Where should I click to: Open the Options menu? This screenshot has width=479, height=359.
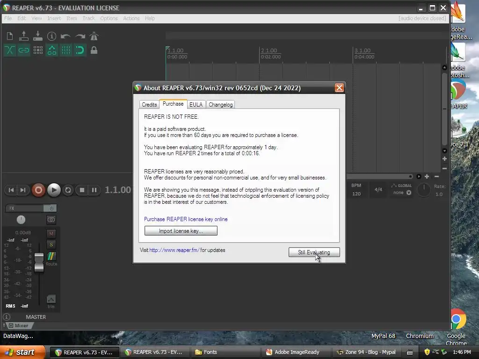click(109, 18)
